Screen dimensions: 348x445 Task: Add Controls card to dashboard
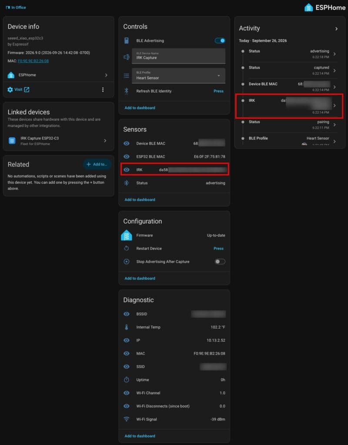(140, 108)
